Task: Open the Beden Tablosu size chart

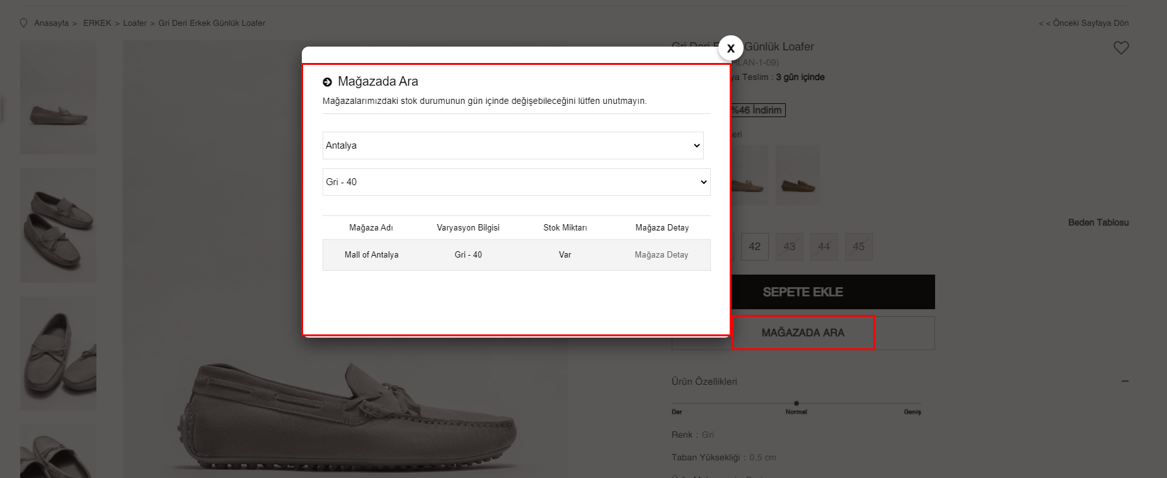Action: pos(1098,223)
